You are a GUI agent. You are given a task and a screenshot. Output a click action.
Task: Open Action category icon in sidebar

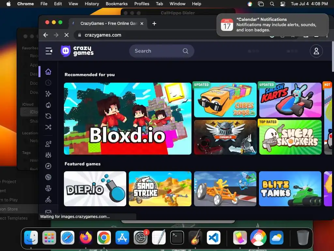coord(48,155)
